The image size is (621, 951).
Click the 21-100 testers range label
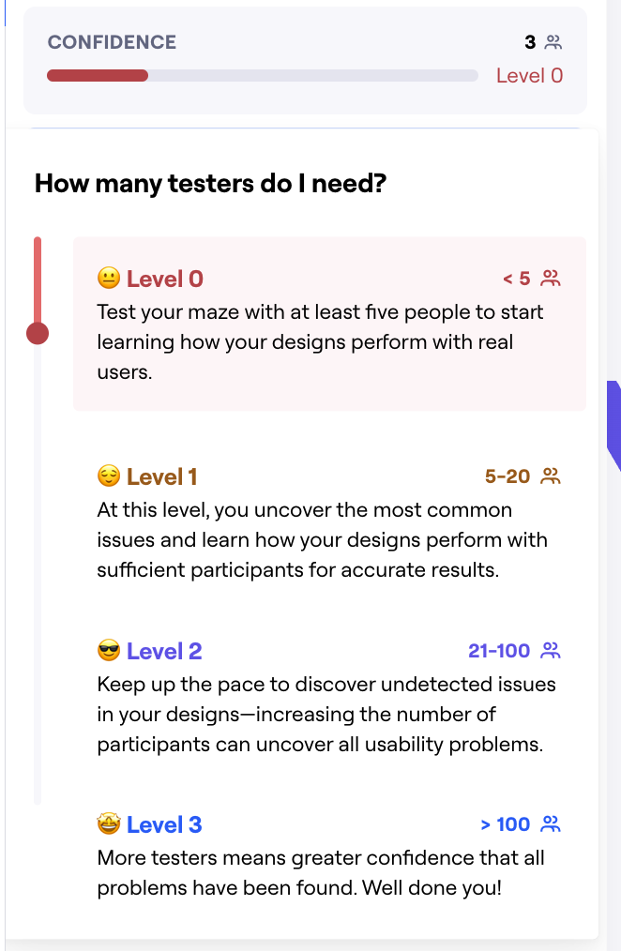(499, 651)
